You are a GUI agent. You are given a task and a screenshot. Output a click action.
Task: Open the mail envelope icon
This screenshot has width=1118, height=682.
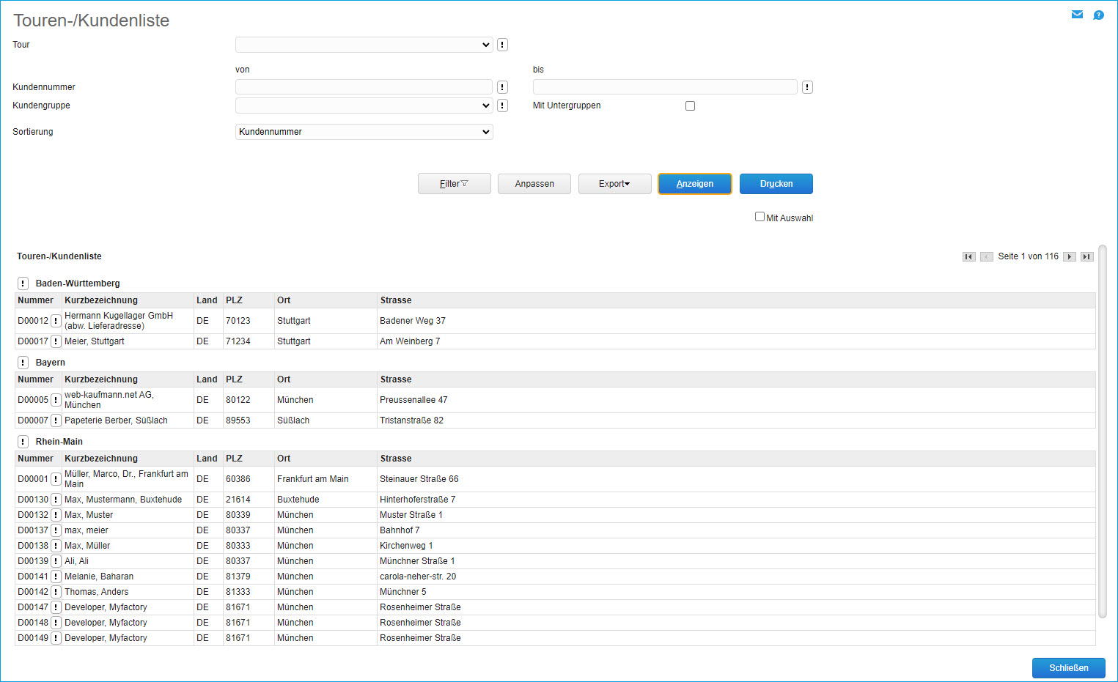pos(1077,15)
